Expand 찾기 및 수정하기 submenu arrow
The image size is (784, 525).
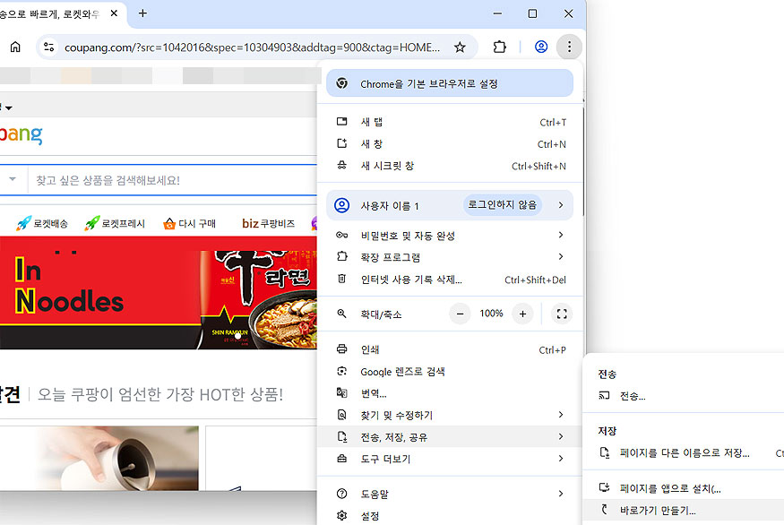[561, 415]
